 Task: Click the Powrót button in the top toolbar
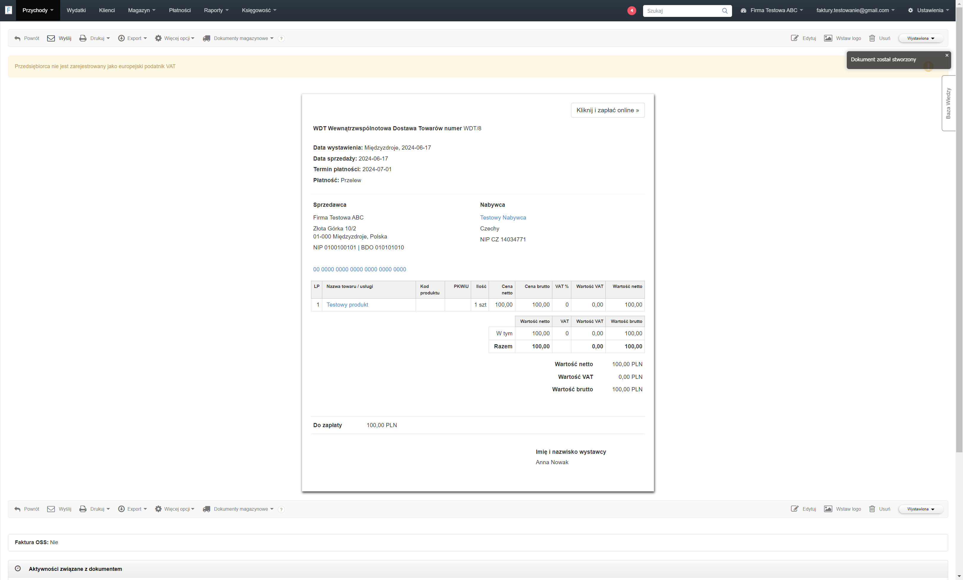coord(27,38)
